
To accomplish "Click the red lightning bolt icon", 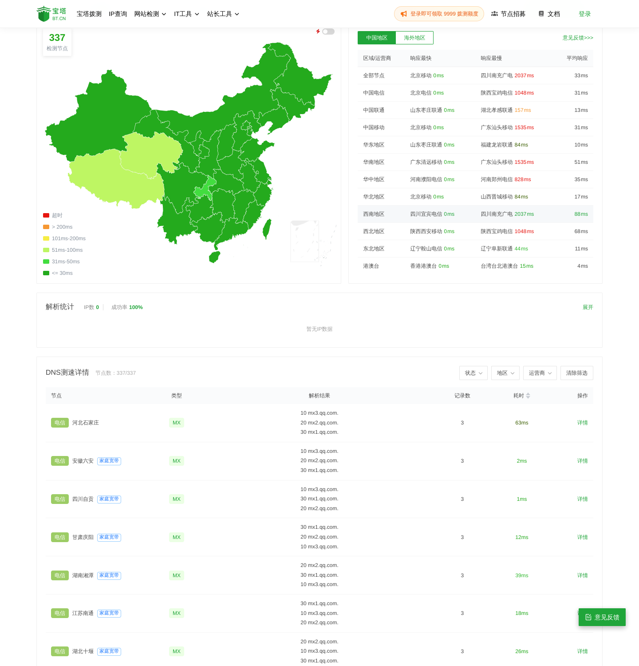I will point(318,32).
